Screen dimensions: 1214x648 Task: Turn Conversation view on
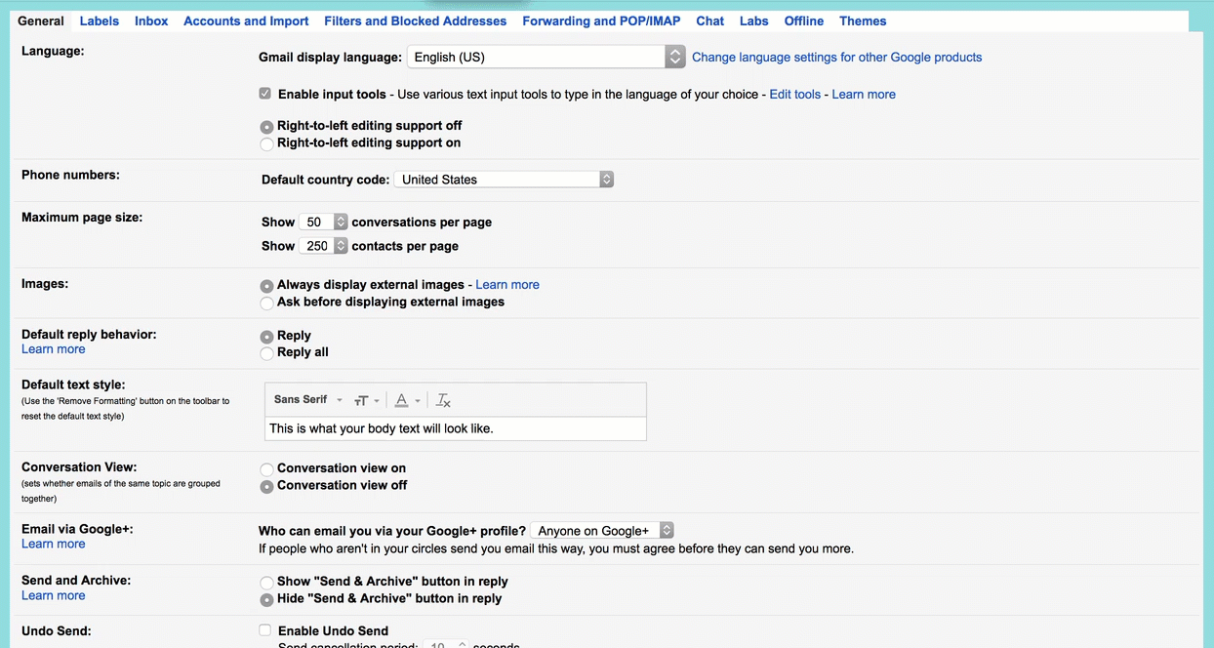pos(266,469)
